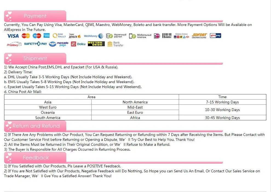Click the Epacket 5-15 Working Days line
The height and width of the screenshot is (192, 271).
pyautogui.click(x=73, y=87)
